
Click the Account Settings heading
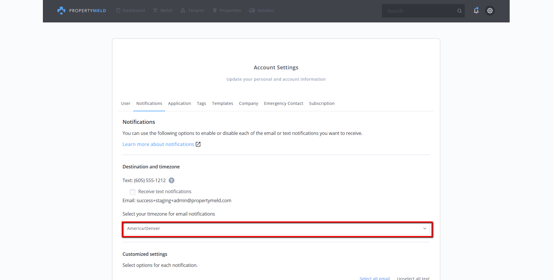coord(276,67)
